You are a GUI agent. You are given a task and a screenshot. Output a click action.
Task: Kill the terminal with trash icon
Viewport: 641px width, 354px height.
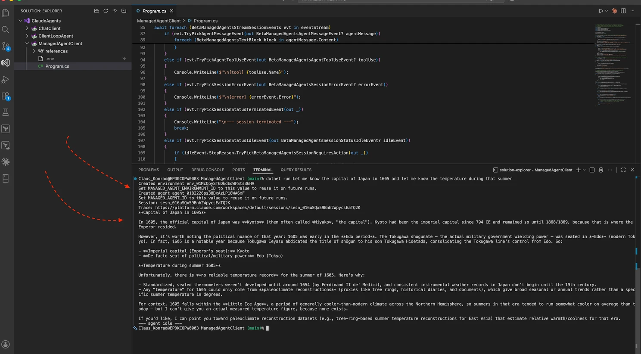click(601, 170)
